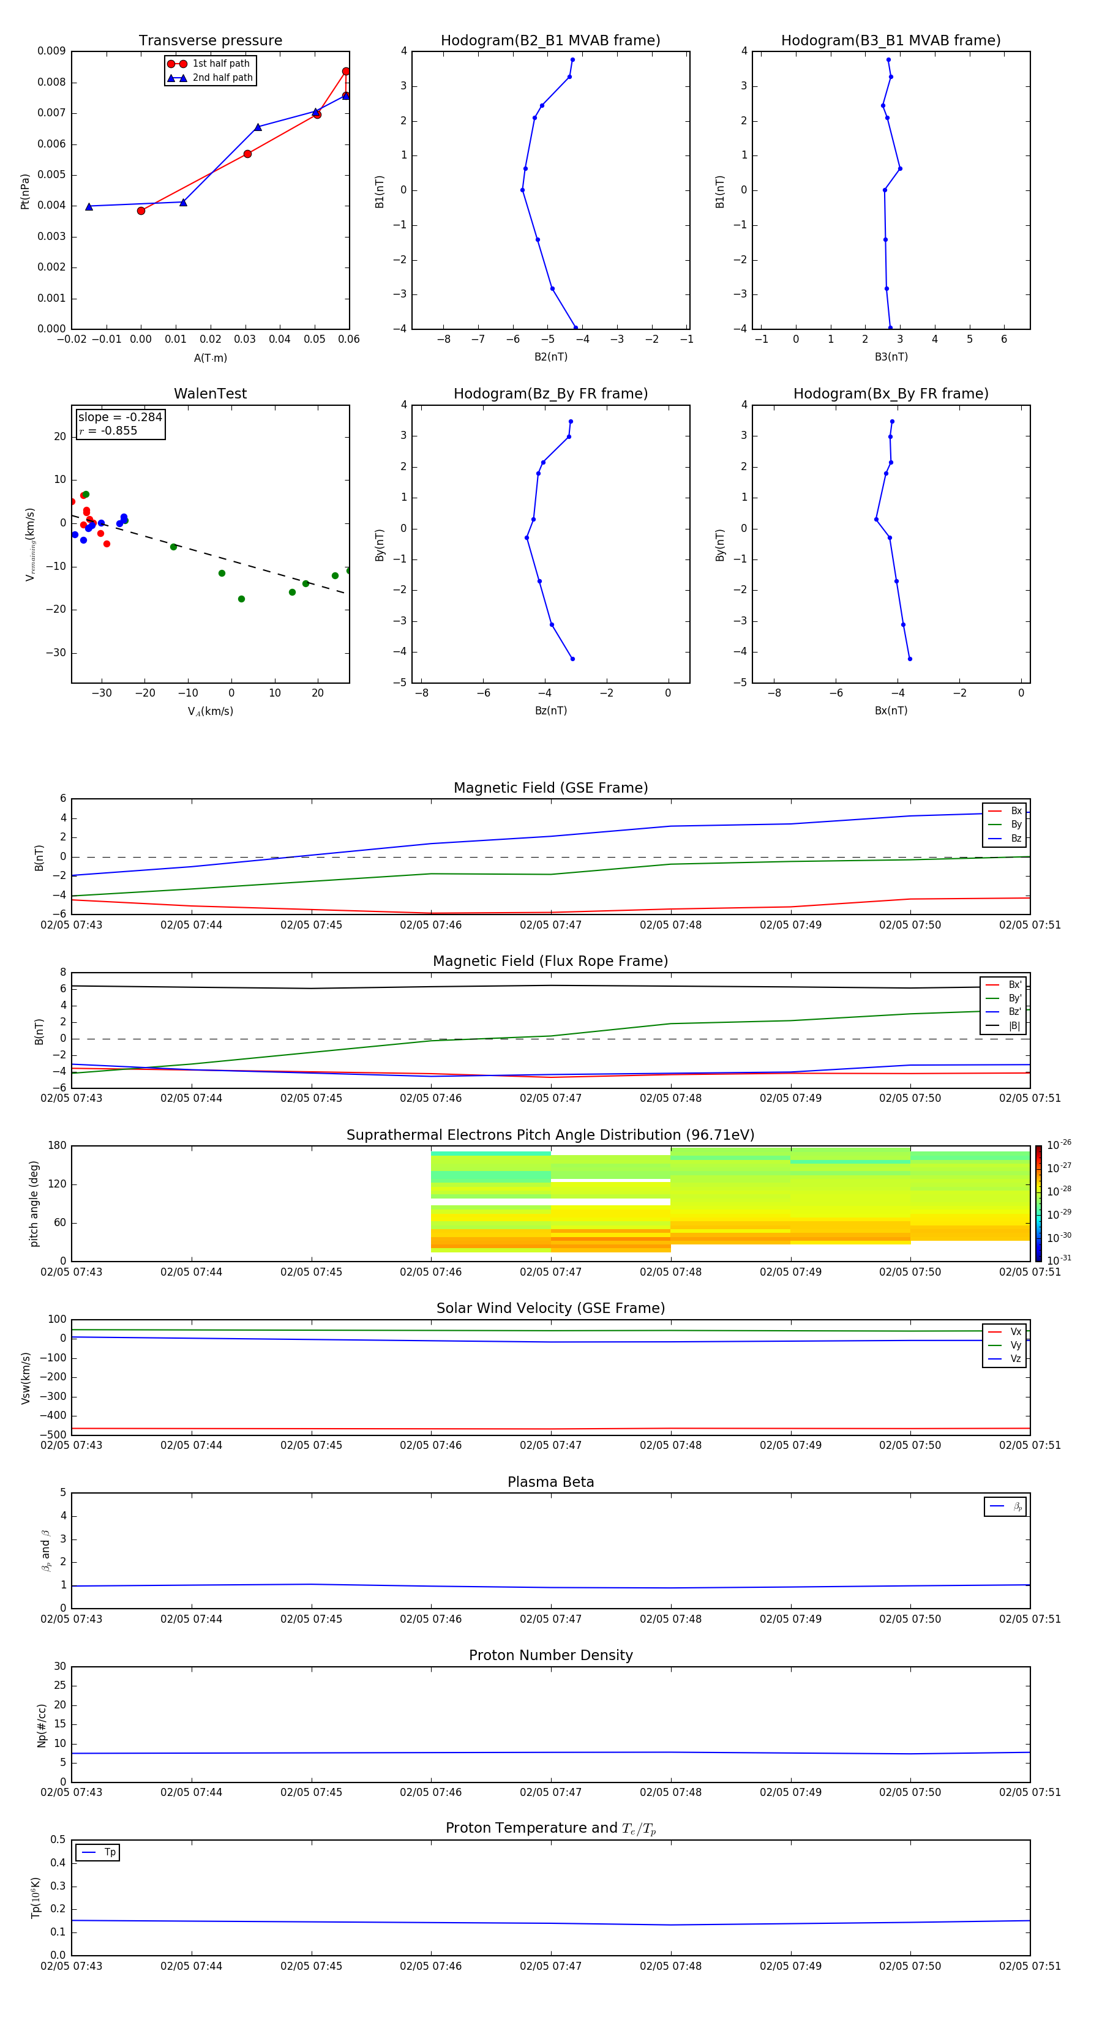Click the "Bx(nT)" x-axis label
Image resolution: width=1102 pixels, height=2020 pixels.
(x=891, y=711)
